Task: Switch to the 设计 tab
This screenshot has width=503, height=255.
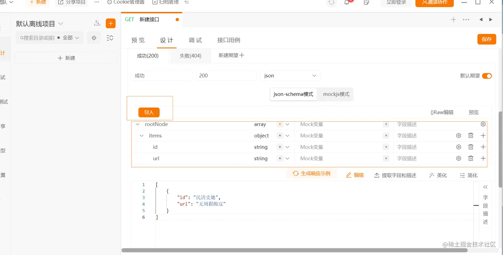Action: point(166,40)
